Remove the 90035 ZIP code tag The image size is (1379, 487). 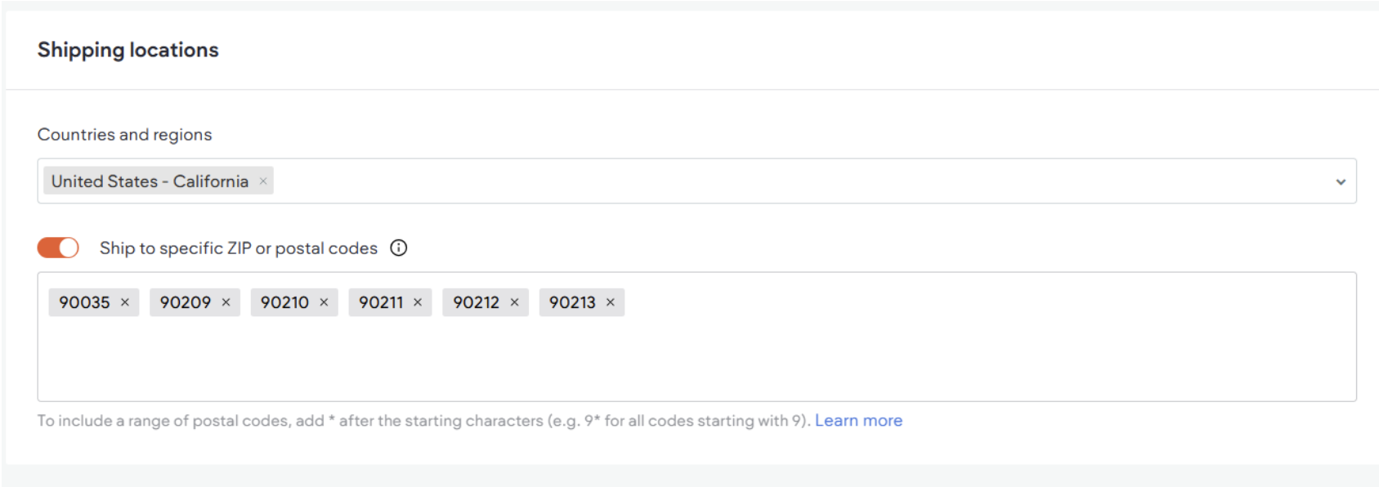(126, 302)
